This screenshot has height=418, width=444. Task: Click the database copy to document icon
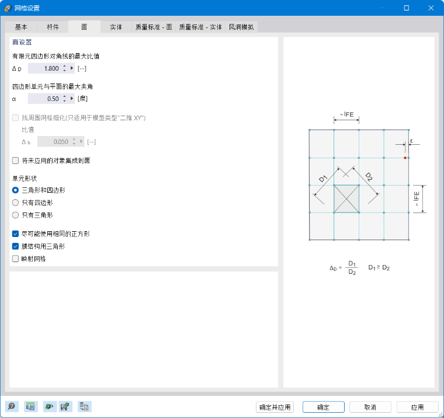[x=84, y=407]
